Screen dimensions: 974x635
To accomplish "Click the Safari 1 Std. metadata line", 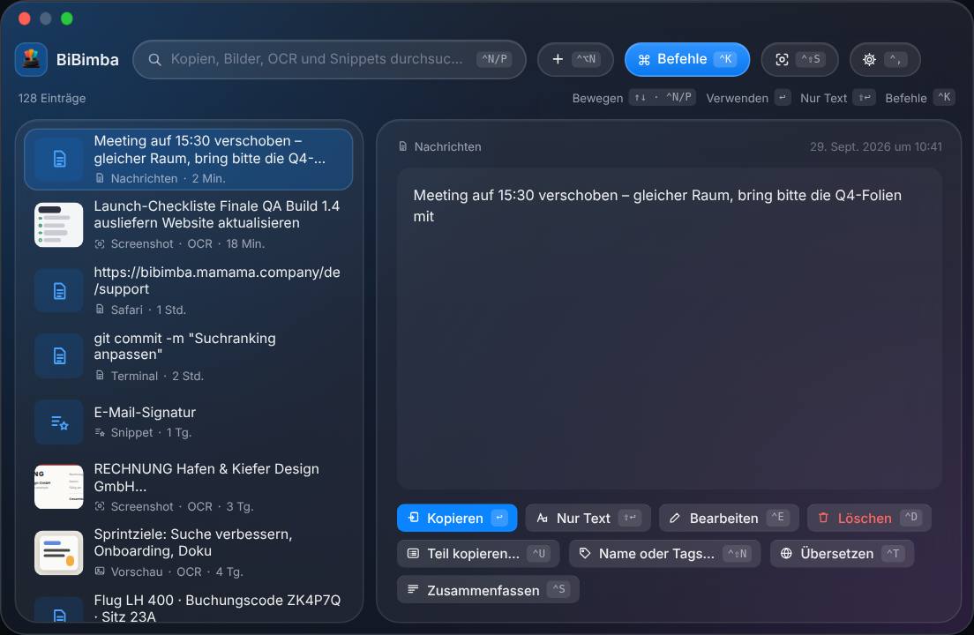I will point(140,310).
